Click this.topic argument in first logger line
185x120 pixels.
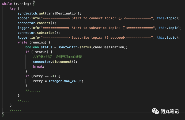coord(167,18)
